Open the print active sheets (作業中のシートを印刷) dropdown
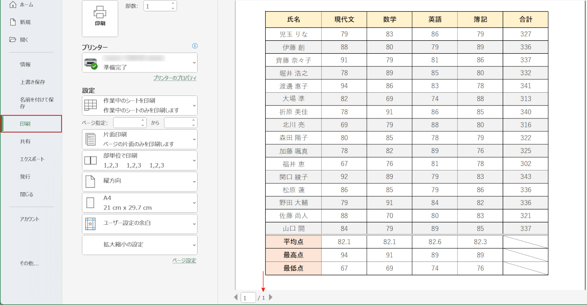Image resolution: width=587 pixels, height=305 pixels. [x=139, y=106]
